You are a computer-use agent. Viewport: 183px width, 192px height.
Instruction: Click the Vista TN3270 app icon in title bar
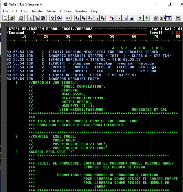click(x=5, y=4)
